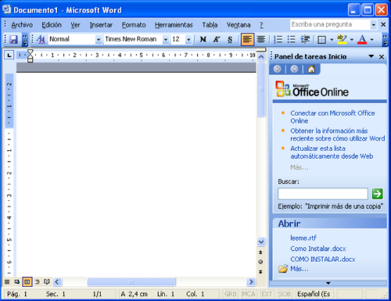The height and width of the screenshot is (301, 391).
Task: Open the Tabla menu
Action: click(x=210, y=25)
